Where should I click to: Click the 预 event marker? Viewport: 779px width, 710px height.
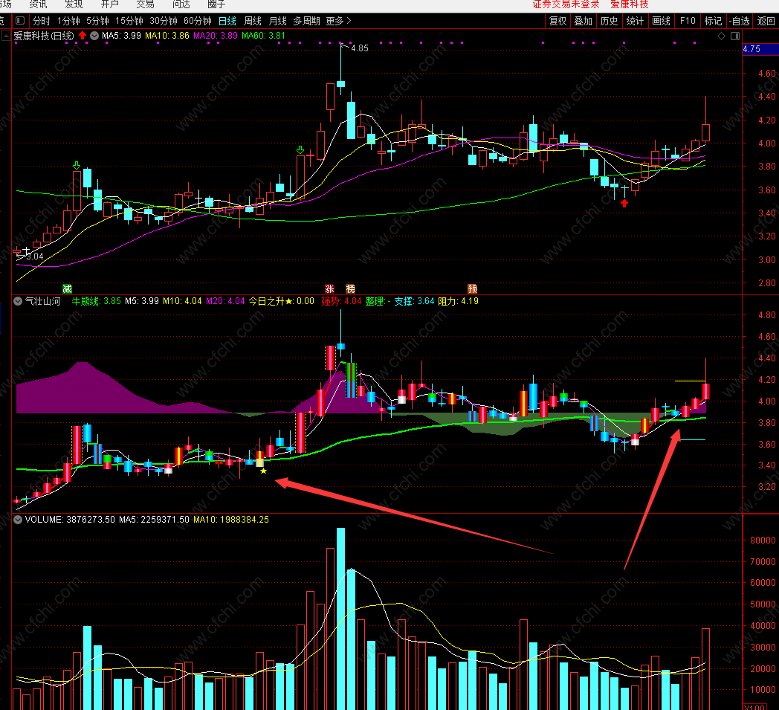click(473, 288)
